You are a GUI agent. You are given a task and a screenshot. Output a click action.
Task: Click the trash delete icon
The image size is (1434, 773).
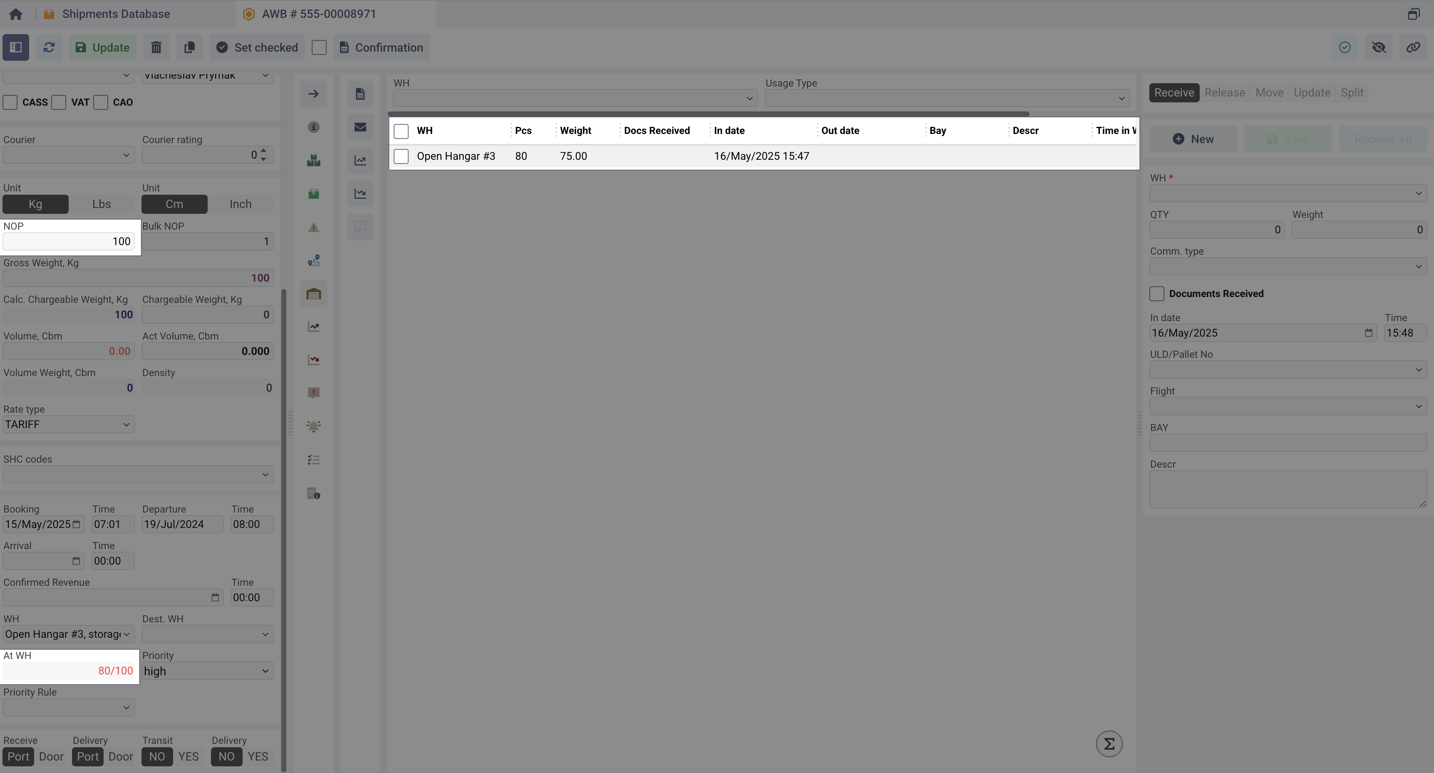click(156, 47)
